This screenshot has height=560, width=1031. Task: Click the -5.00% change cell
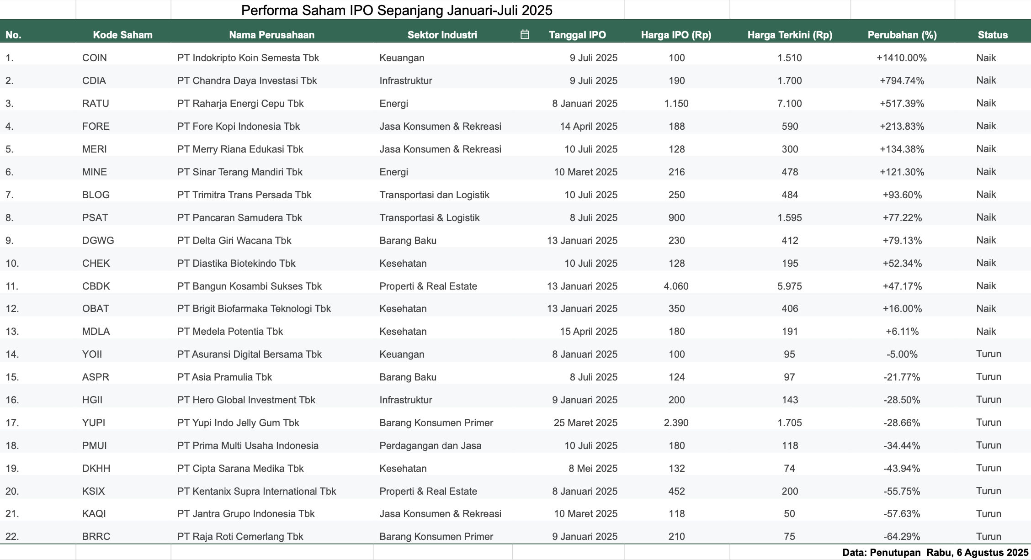point(902,354)
